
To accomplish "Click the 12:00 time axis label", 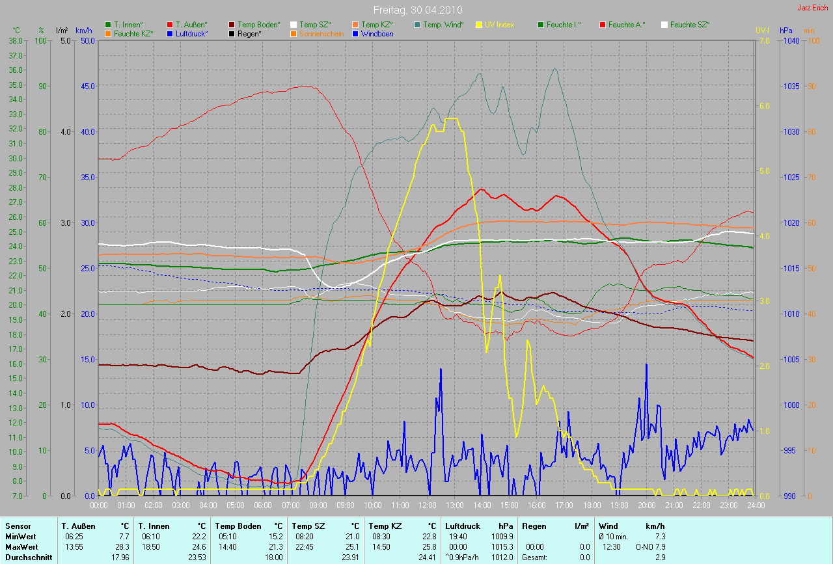I will point(427,505).
